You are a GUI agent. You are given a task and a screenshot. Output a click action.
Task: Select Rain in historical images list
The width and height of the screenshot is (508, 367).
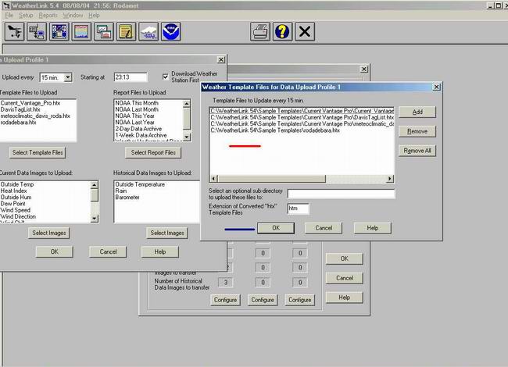(121, 191)
